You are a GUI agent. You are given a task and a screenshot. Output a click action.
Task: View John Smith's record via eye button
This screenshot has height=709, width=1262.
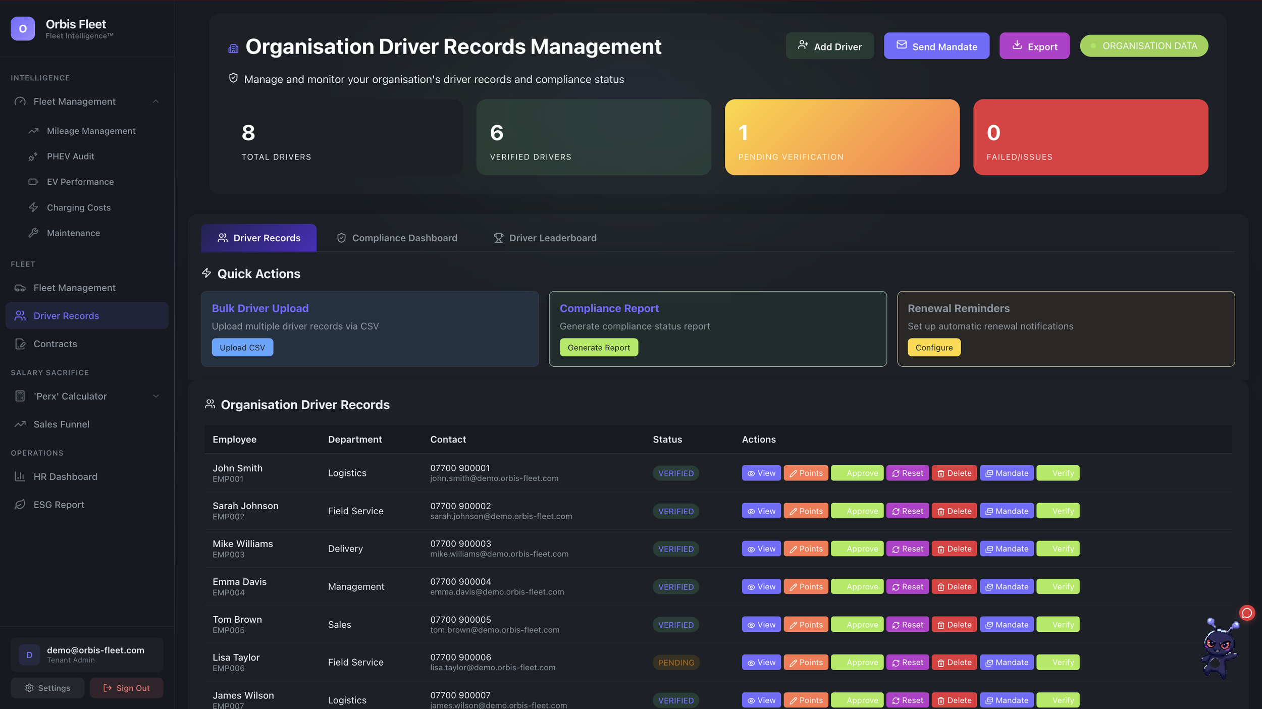pyautogui.click(x=761, y=473)
